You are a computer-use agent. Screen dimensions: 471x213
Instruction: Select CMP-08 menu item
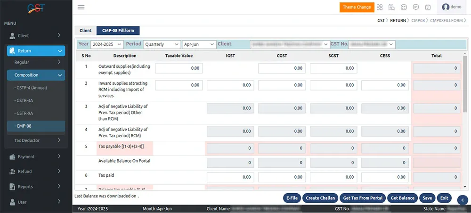pyautogui.click(x=36, y=126)
